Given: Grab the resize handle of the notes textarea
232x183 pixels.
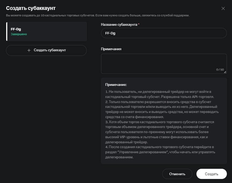Looking at the screenshot, I should tap(225, 72).
